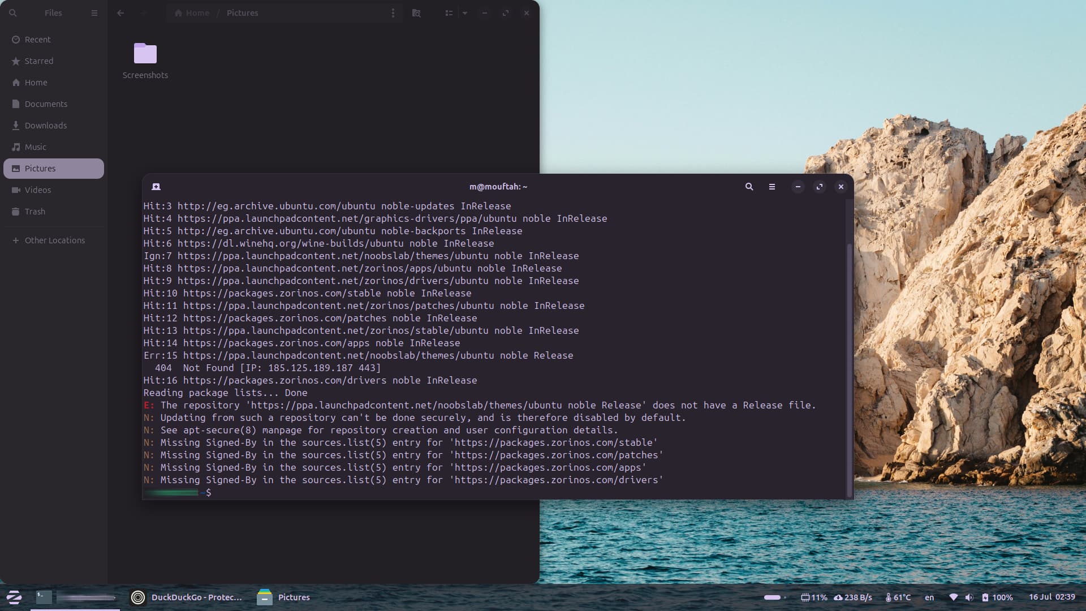This screenshot has height=611, width=1086.
Task: Click the terminal prompt line
Action: click(x=178, y=493)
